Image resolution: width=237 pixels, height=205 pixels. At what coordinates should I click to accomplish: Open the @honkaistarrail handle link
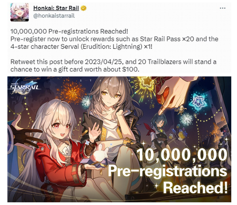coord(54,15)
